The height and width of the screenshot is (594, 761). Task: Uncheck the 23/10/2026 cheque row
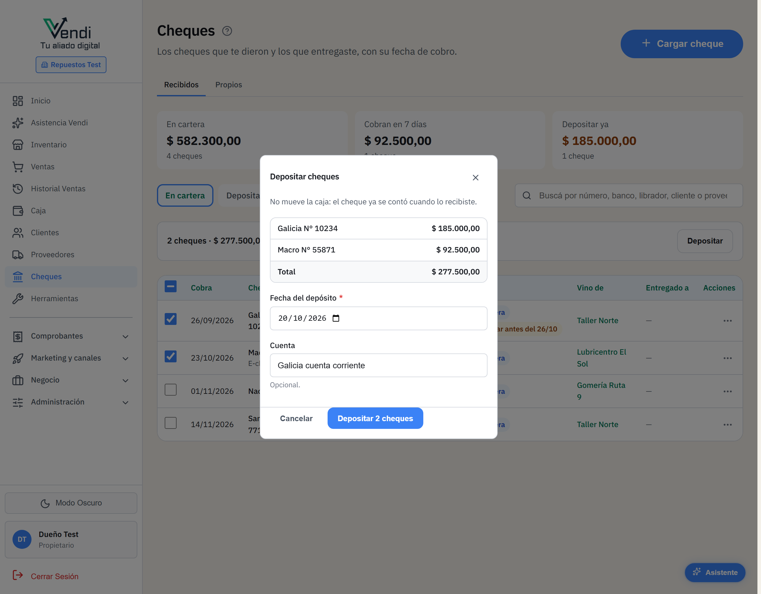[x=171, y=356]
